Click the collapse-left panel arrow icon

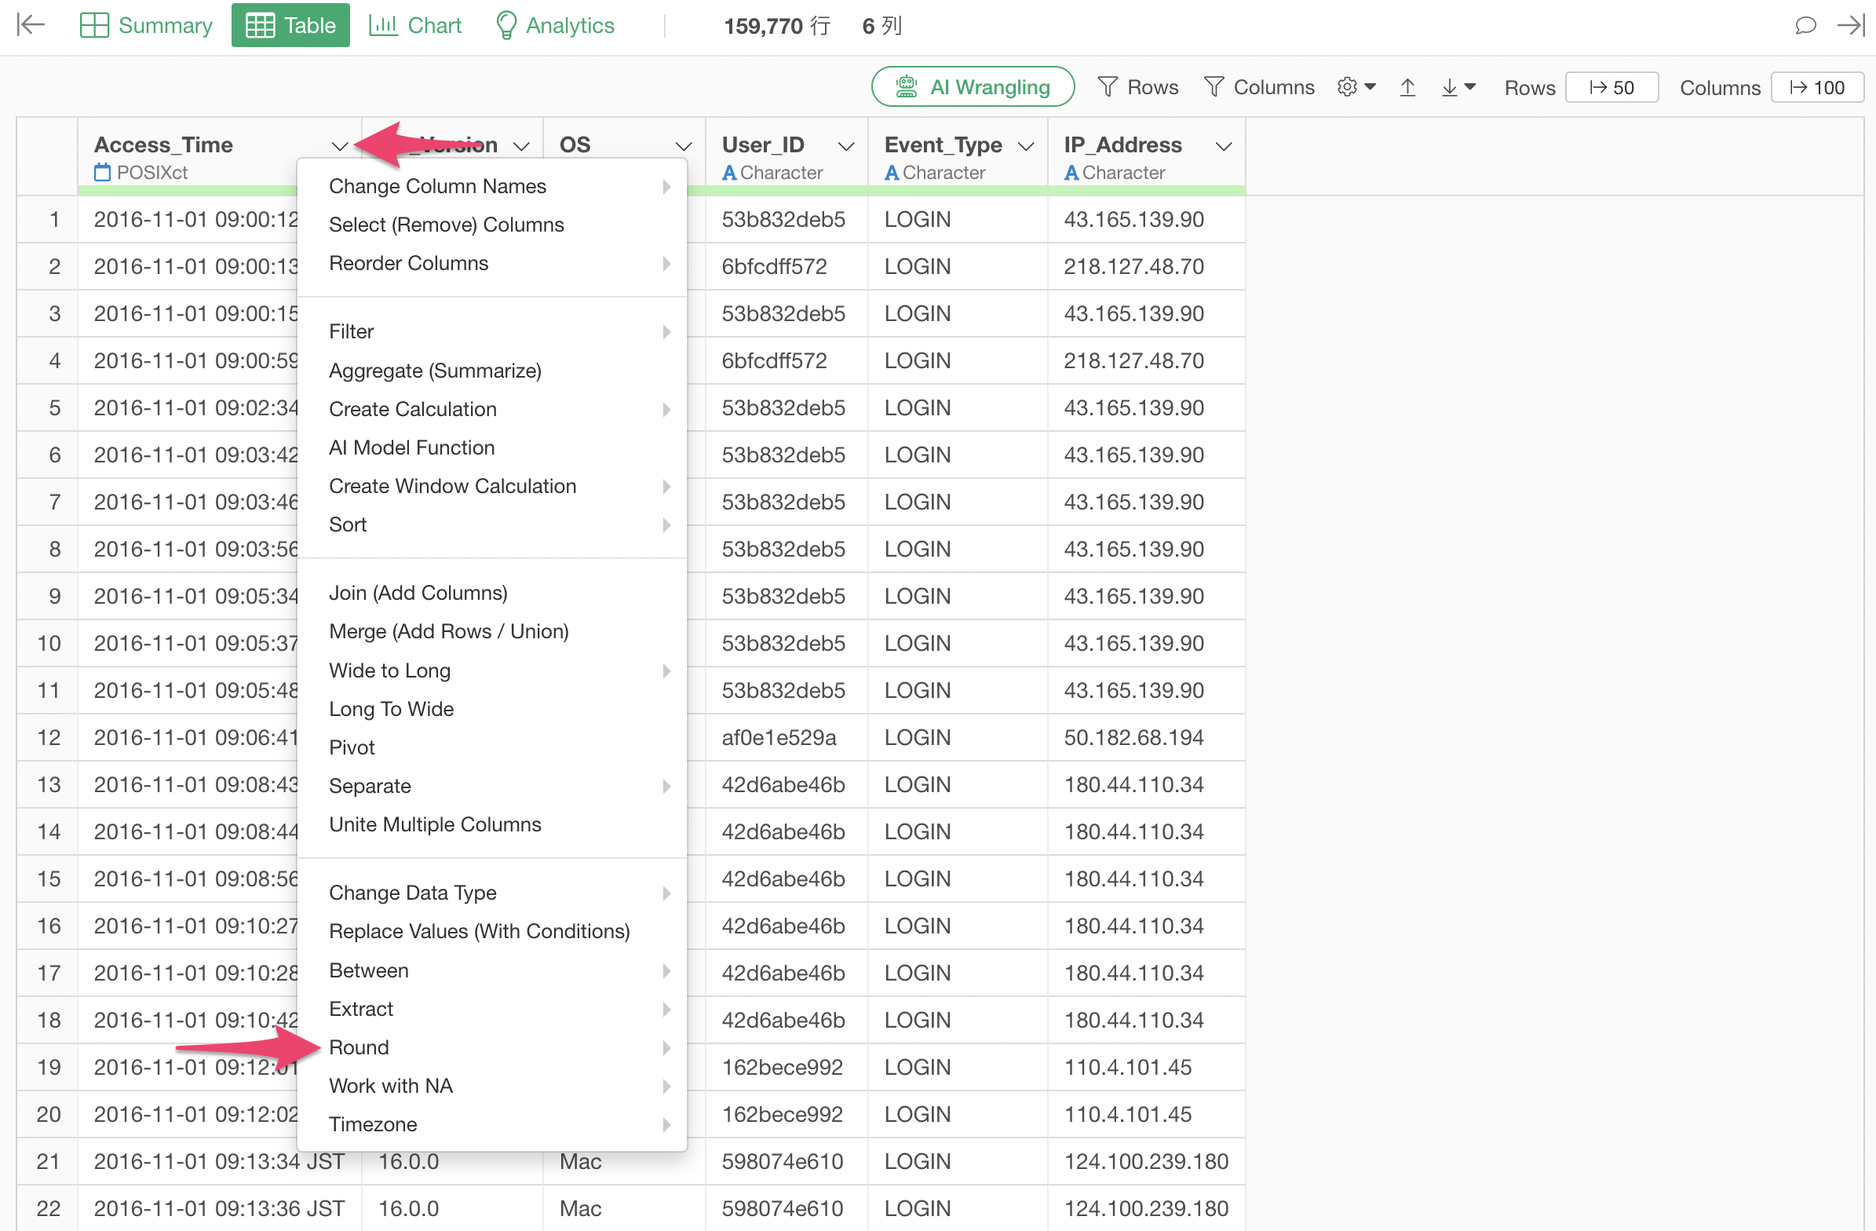(31, 25)
